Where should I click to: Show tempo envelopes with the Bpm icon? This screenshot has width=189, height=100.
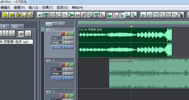[169, 15]
